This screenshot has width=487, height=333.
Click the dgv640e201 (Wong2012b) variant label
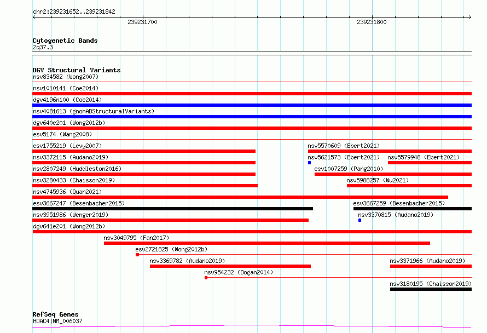tap(69, 123)
